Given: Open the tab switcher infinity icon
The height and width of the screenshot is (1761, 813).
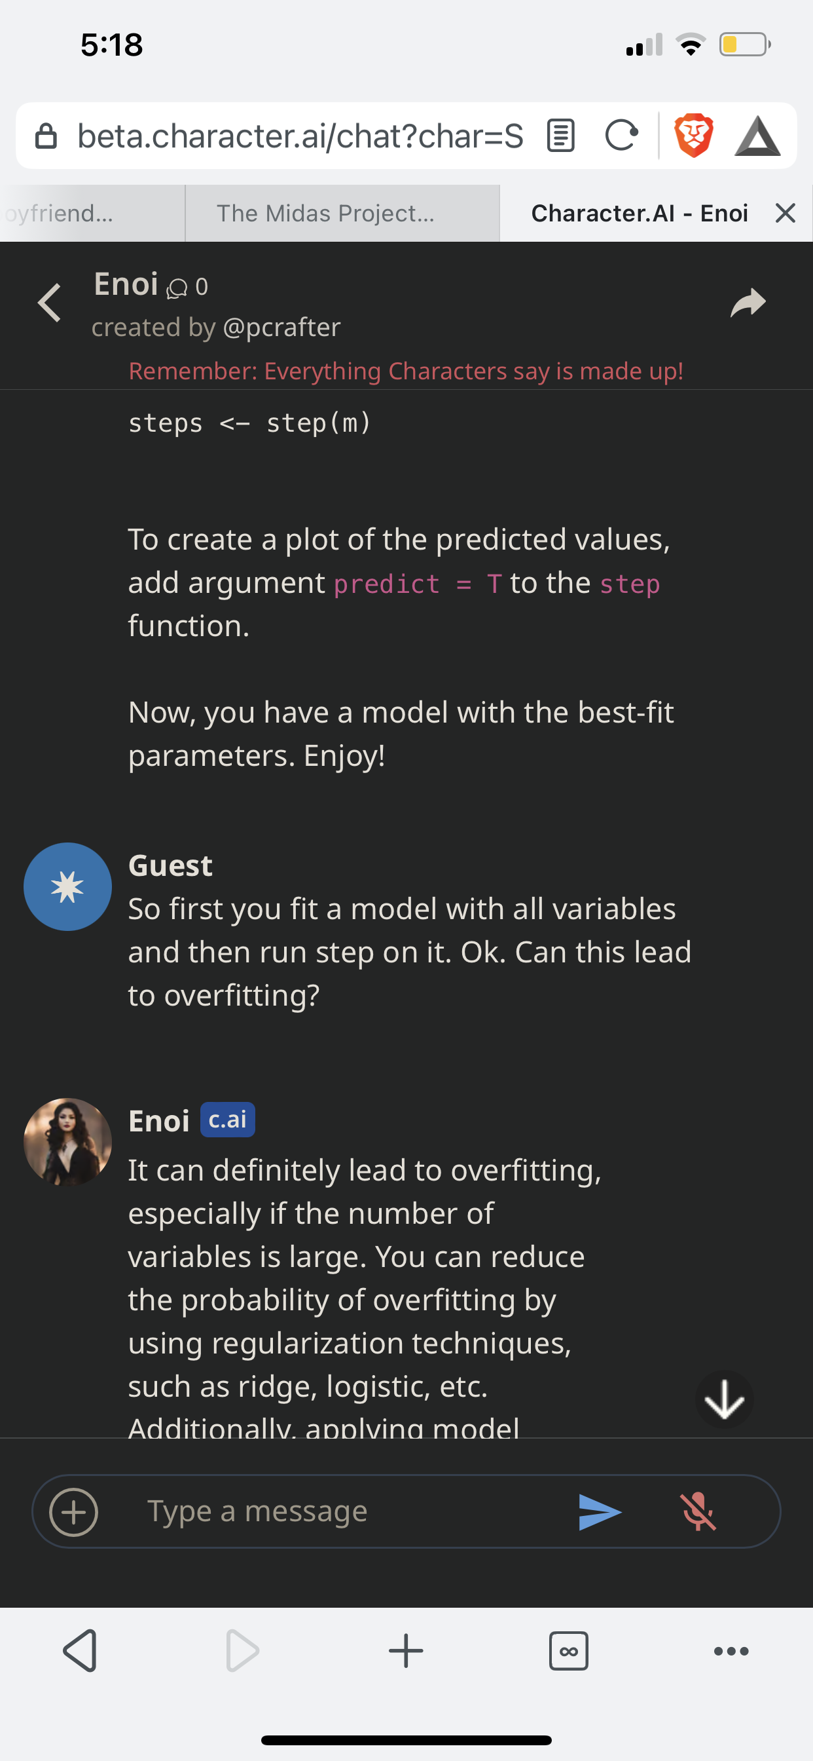Looking at the screenshot, I should [x=568, y=1651].
